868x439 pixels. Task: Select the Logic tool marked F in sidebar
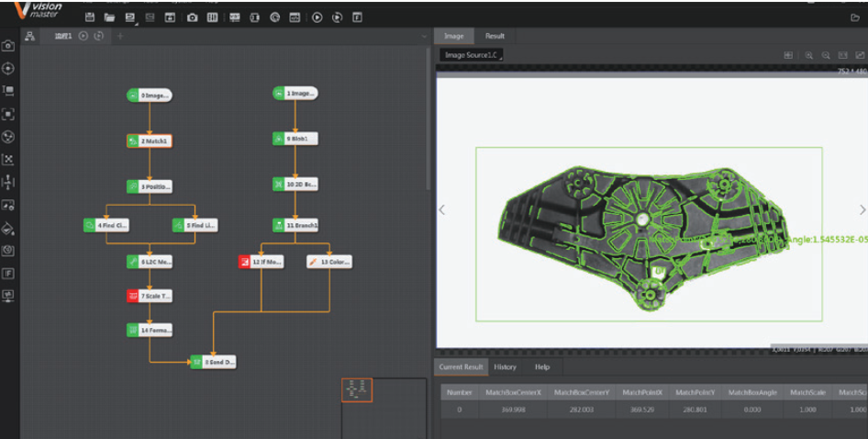[x=7, y=274]
